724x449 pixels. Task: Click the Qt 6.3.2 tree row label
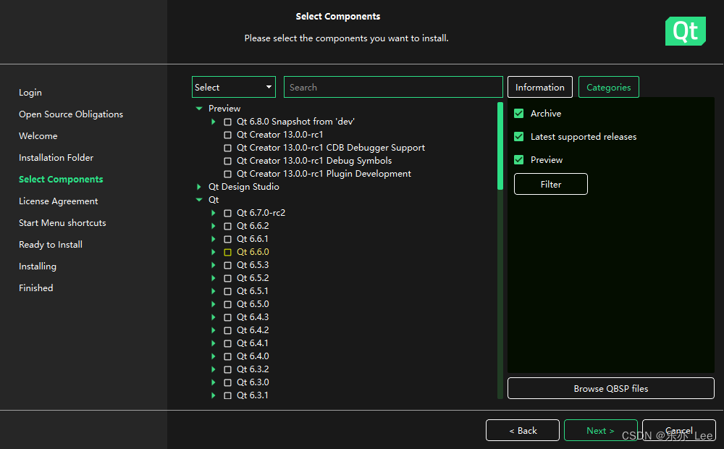tap(253, 369)
